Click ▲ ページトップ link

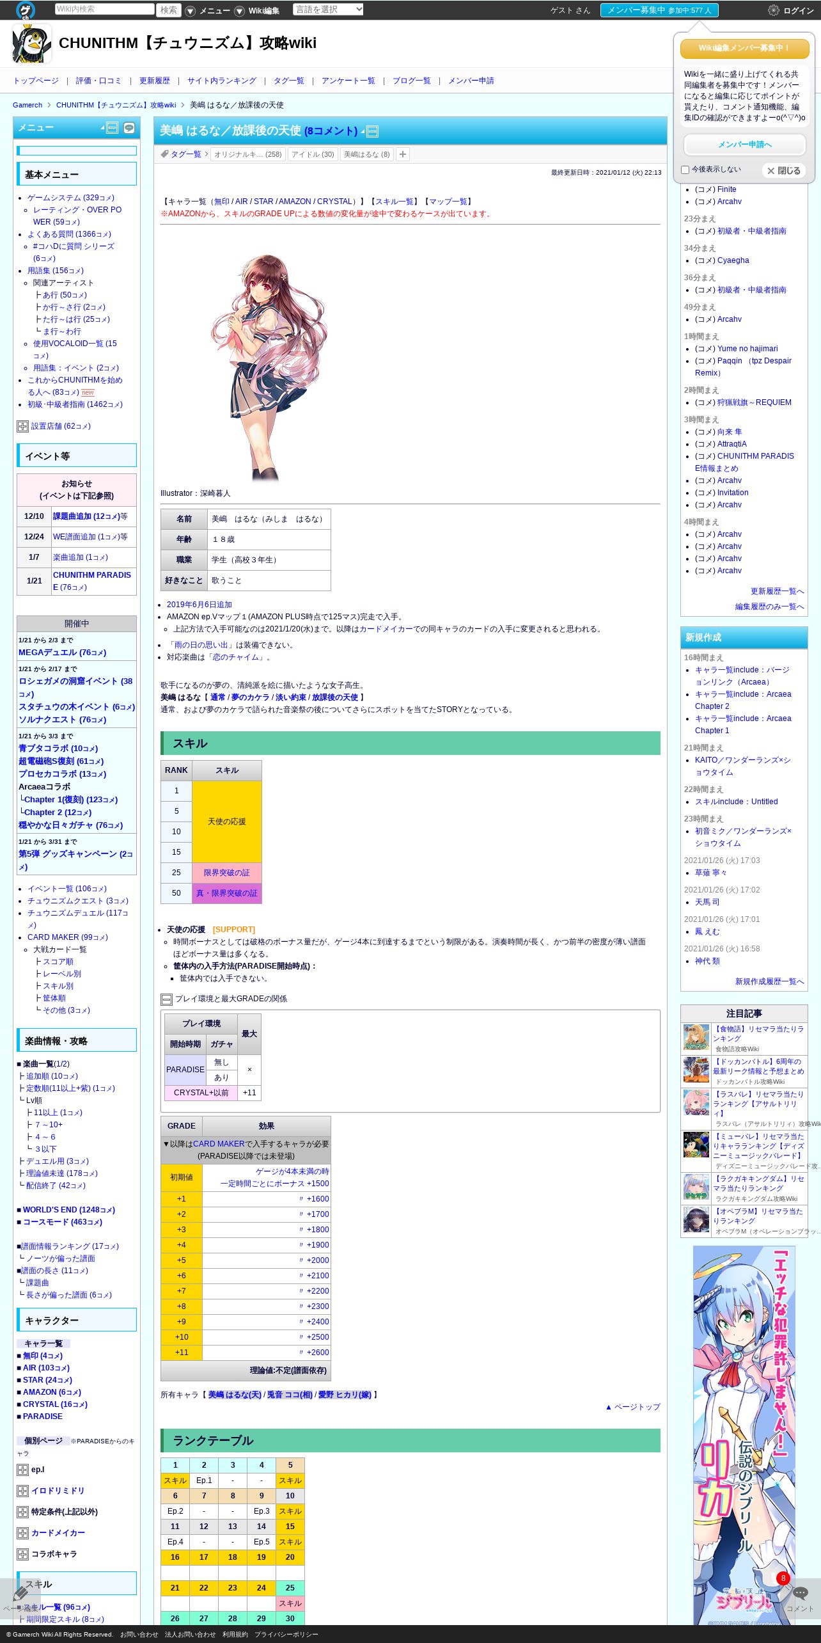(x=632, y=1407)
